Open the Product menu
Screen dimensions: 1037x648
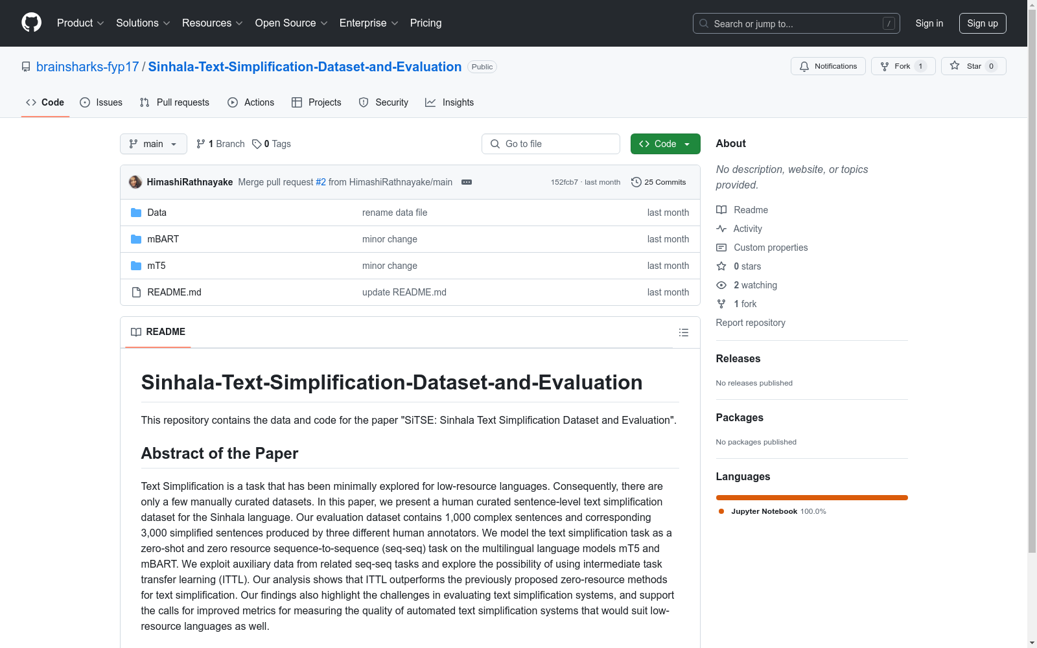coord(80,23)
